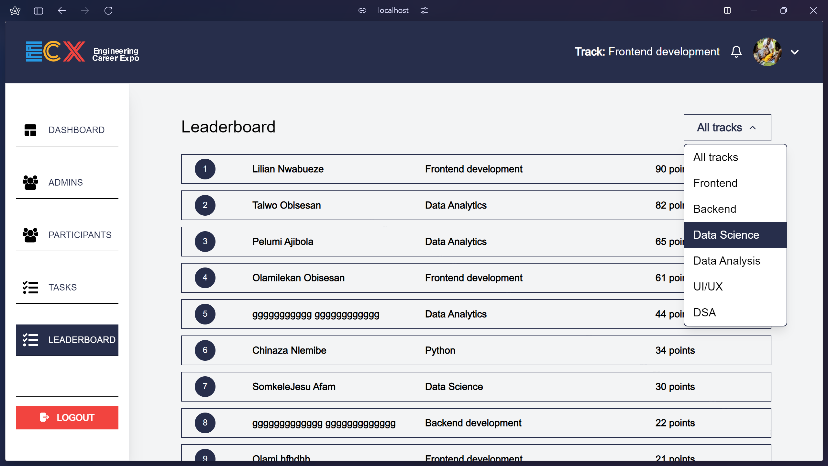Click rank badge number 8
The height and width of the screenshot is (466, 828).
tap(205, 423)
